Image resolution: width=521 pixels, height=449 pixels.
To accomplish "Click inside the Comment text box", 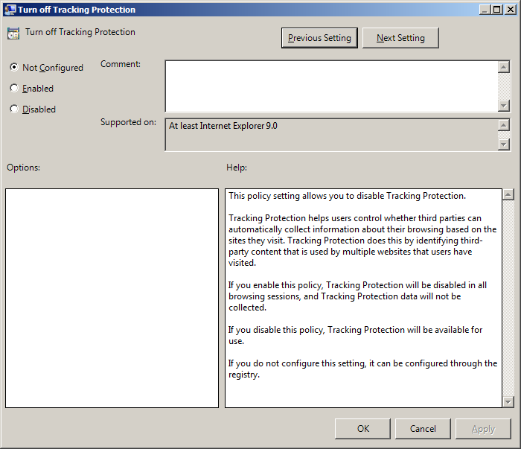I will tap(330, 86).
